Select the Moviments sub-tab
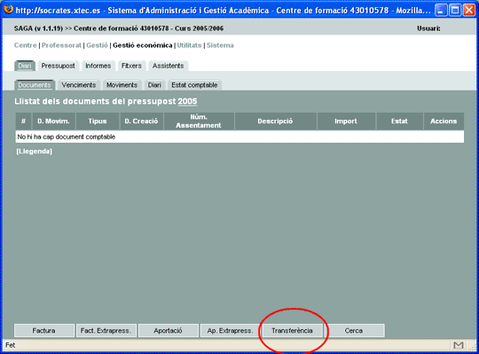 pyautogui.click(x=122, y=85)
